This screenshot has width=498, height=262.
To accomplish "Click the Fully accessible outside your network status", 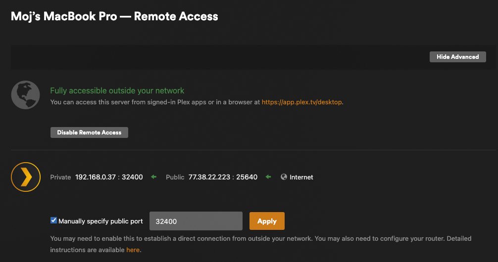I will (117, 91).
